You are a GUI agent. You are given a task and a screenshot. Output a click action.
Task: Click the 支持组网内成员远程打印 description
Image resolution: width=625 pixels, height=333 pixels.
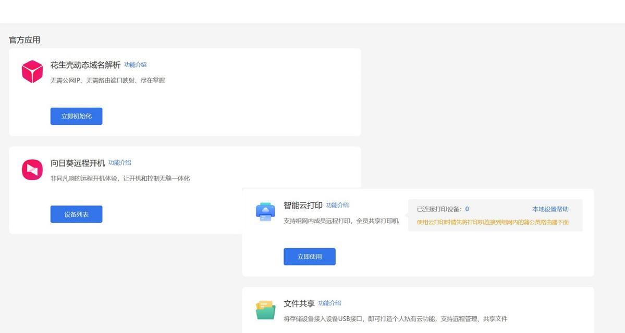click(x=341, y=221)
